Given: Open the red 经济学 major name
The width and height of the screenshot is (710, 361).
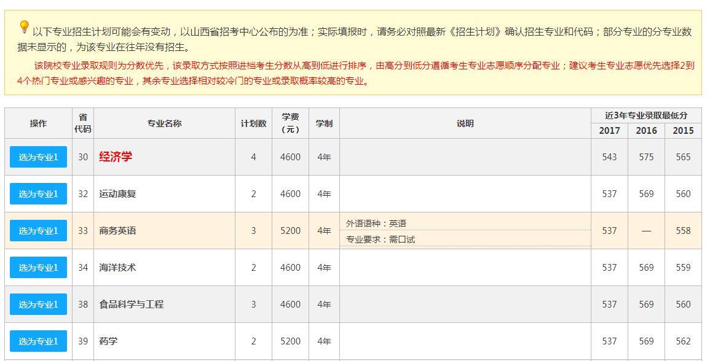Looking at the screenshot, I should (x=116, y=157).
